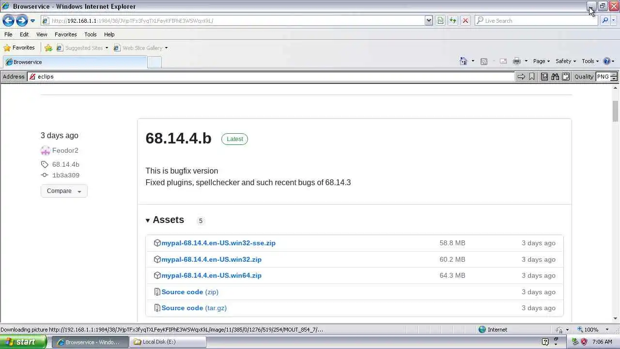This screenshot has width=620, height=349.
Task: Click the Browservice Go arrow icon
Action: point(521,77)
